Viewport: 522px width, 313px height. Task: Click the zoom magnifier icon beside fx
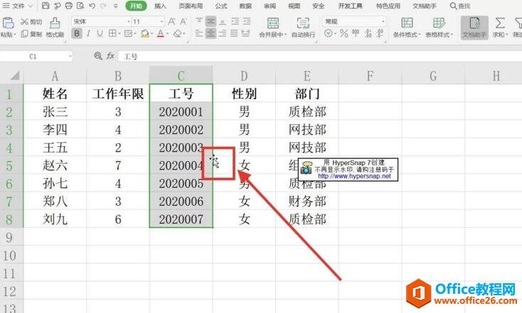98,56
